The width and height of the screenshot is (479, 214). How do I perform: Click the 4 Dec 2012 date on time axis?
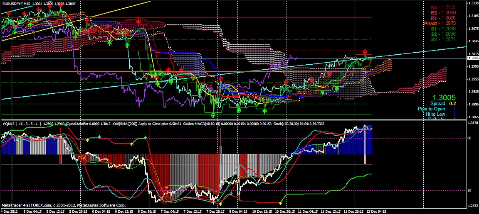(9, 211)
